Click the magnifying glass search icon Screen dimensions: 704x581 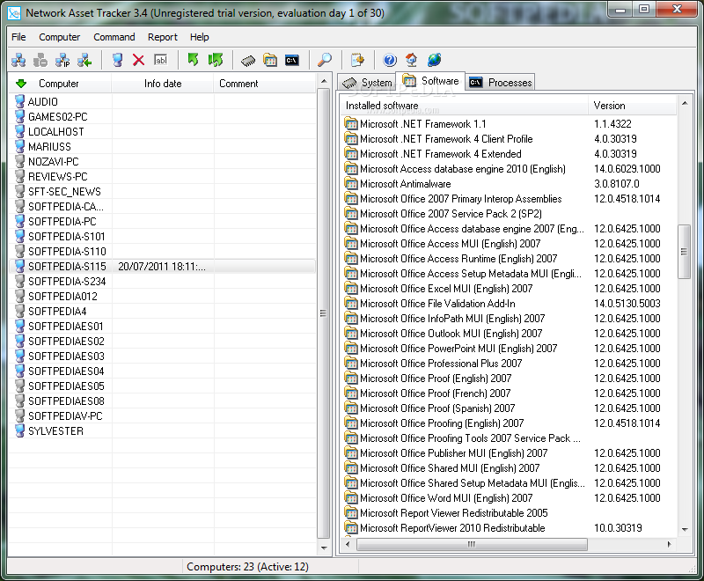(324, 60)
